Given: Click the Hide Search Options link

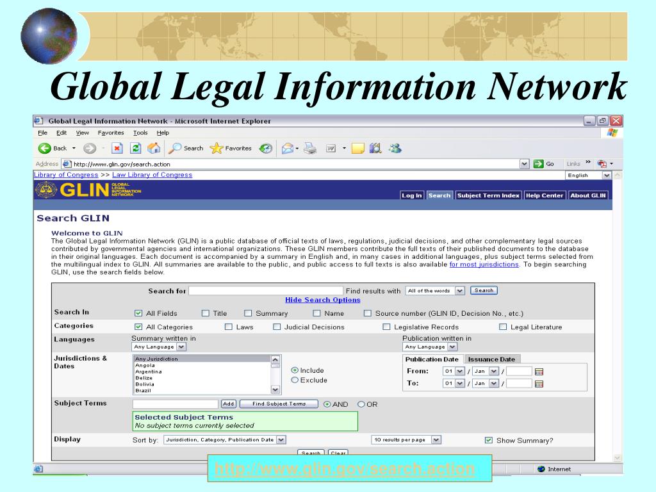Looking at the screenshot, I should point(323,300).
